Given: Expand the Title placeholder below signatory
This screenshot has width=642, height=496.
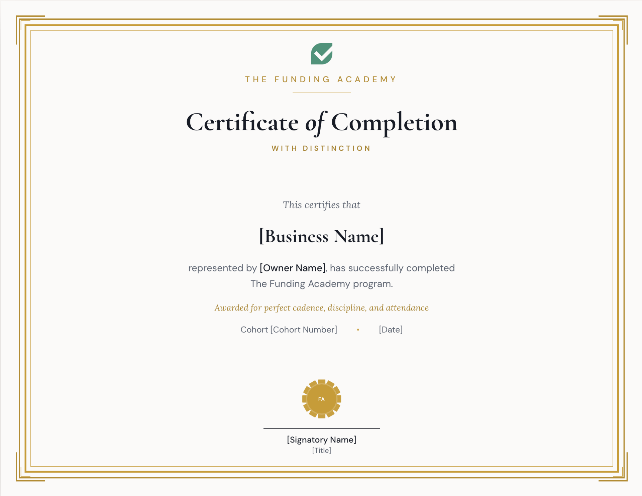Looking at the screenshot, I should (x=321, y=451).
